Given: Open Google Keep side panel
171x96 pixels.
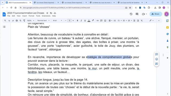Looking at the screenshot, I should [x=168, y=27].
